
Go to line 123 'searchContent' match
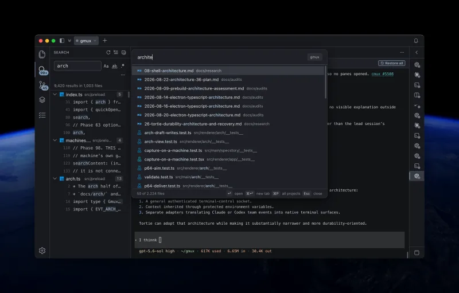(x=90, y=163)
